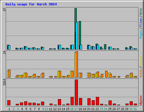Click day '12' on the x-axis

(55, 109)
